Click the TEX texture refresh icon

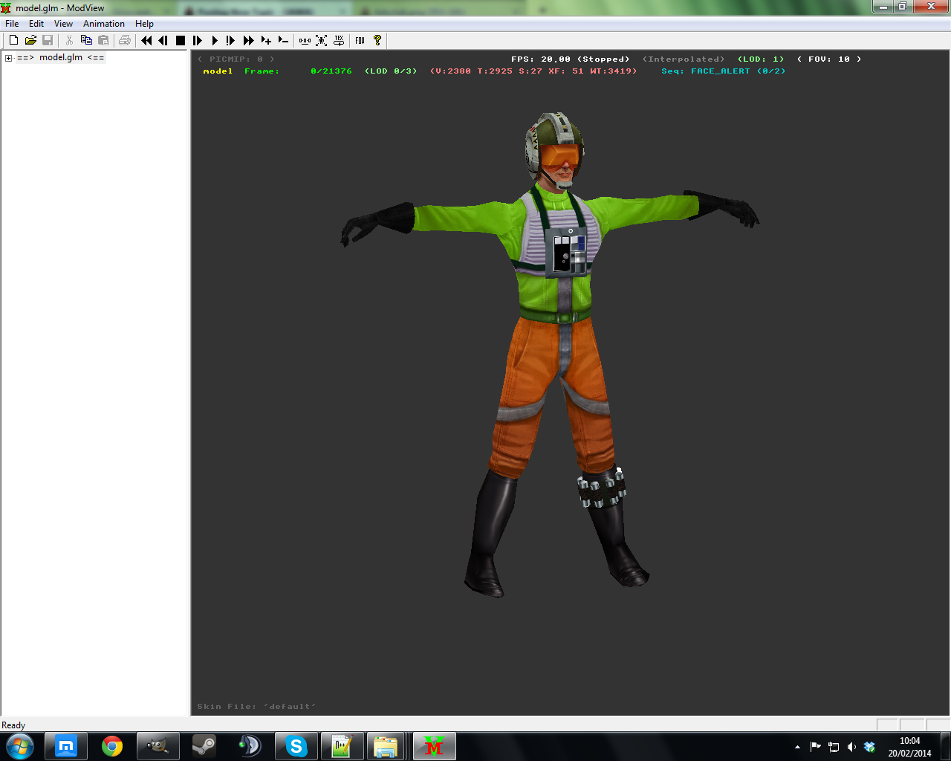click(339, 40)
